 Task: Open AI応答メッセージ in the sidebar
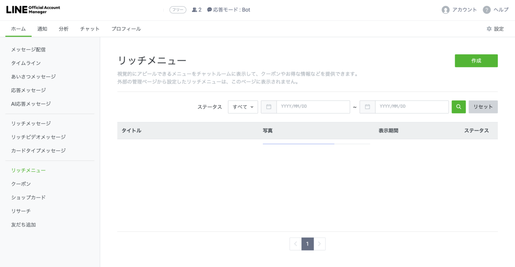point(31,104)
